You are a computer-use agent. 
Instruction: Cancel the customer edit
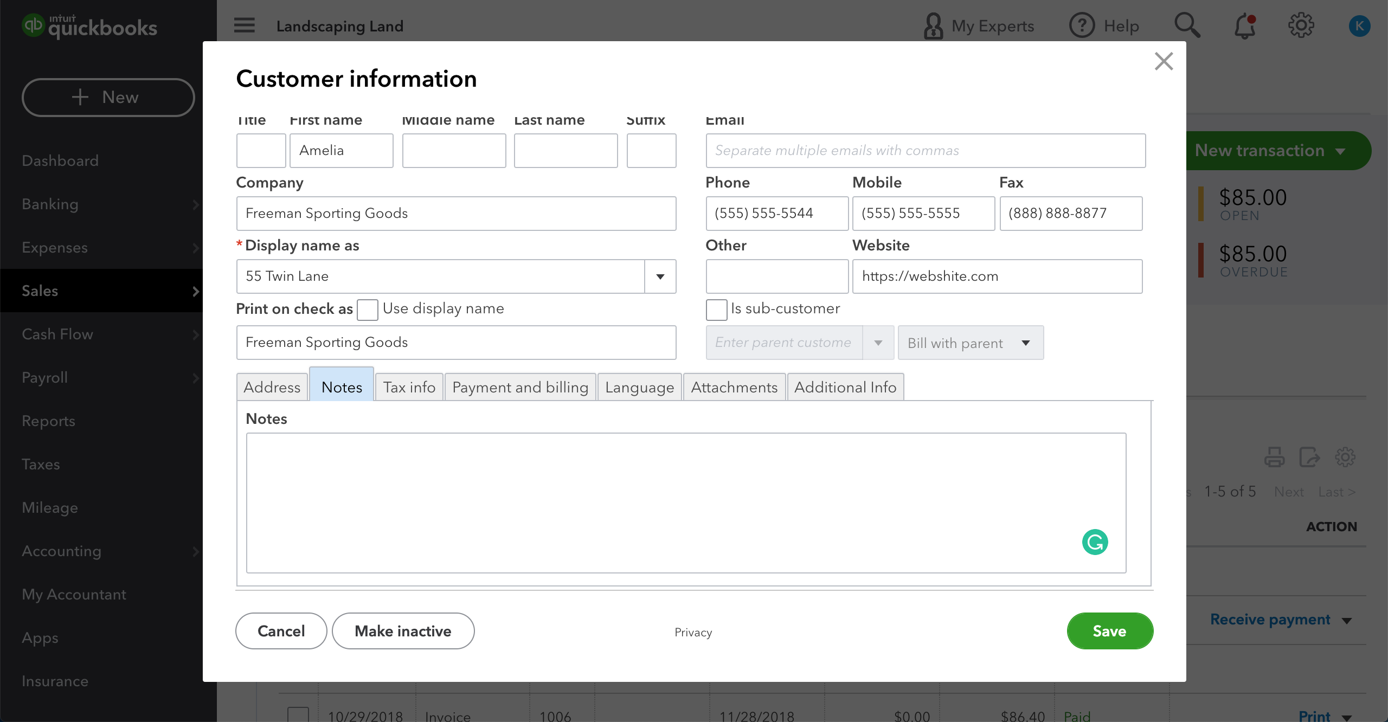(x=281, y=631)
